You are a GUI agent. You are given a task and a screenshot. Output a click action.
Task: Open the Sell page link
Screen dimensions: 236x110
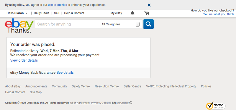point(57,13)
